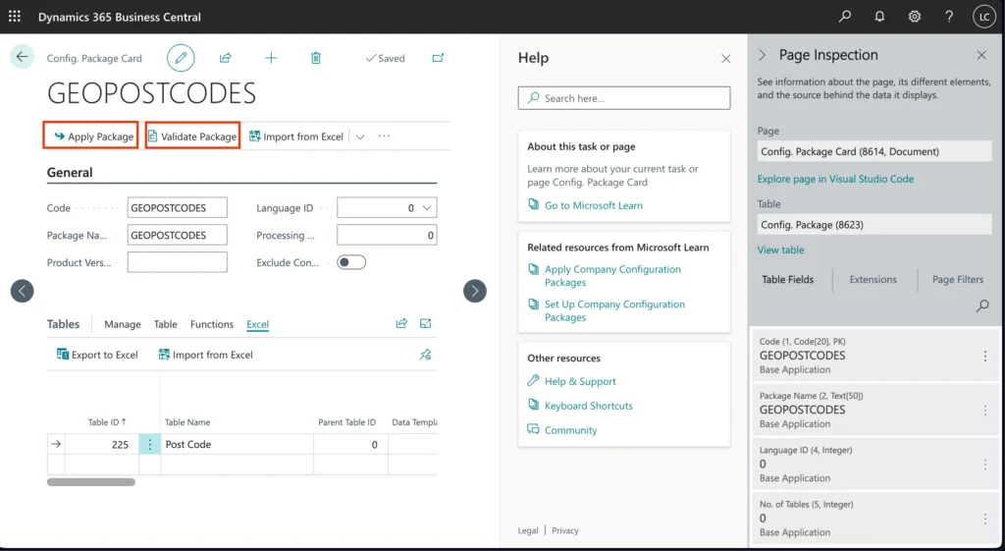
Task: Click the plus icon to create new
Action: (271, 58)
